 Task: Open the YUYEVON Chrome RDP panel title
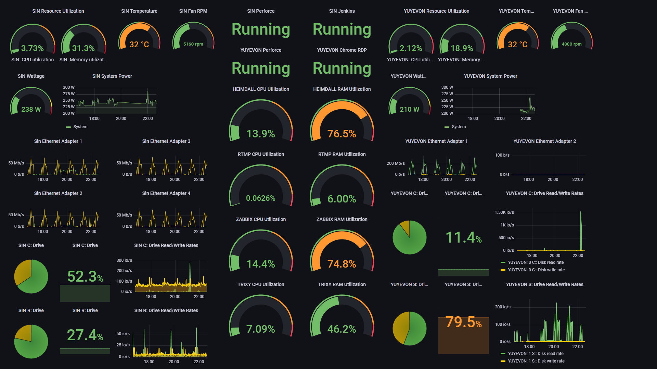pyautogui.click(x=342, y=50)
